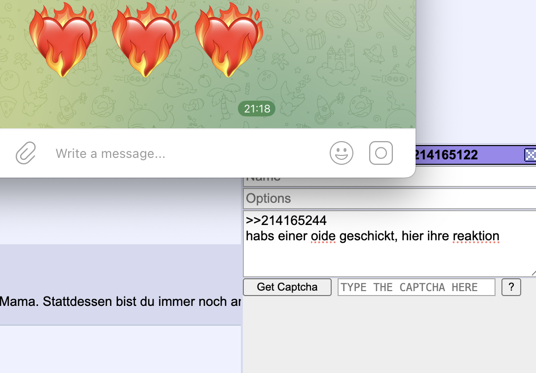Click the 21:18 message timestamp
Screen dimensions: 536x373
click(x=257, y=109)
